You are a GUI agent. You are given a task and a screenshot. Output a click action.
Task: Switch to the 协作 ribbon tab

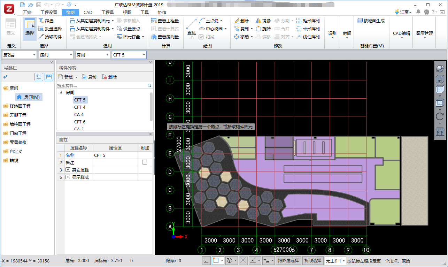tap(162, 12)
